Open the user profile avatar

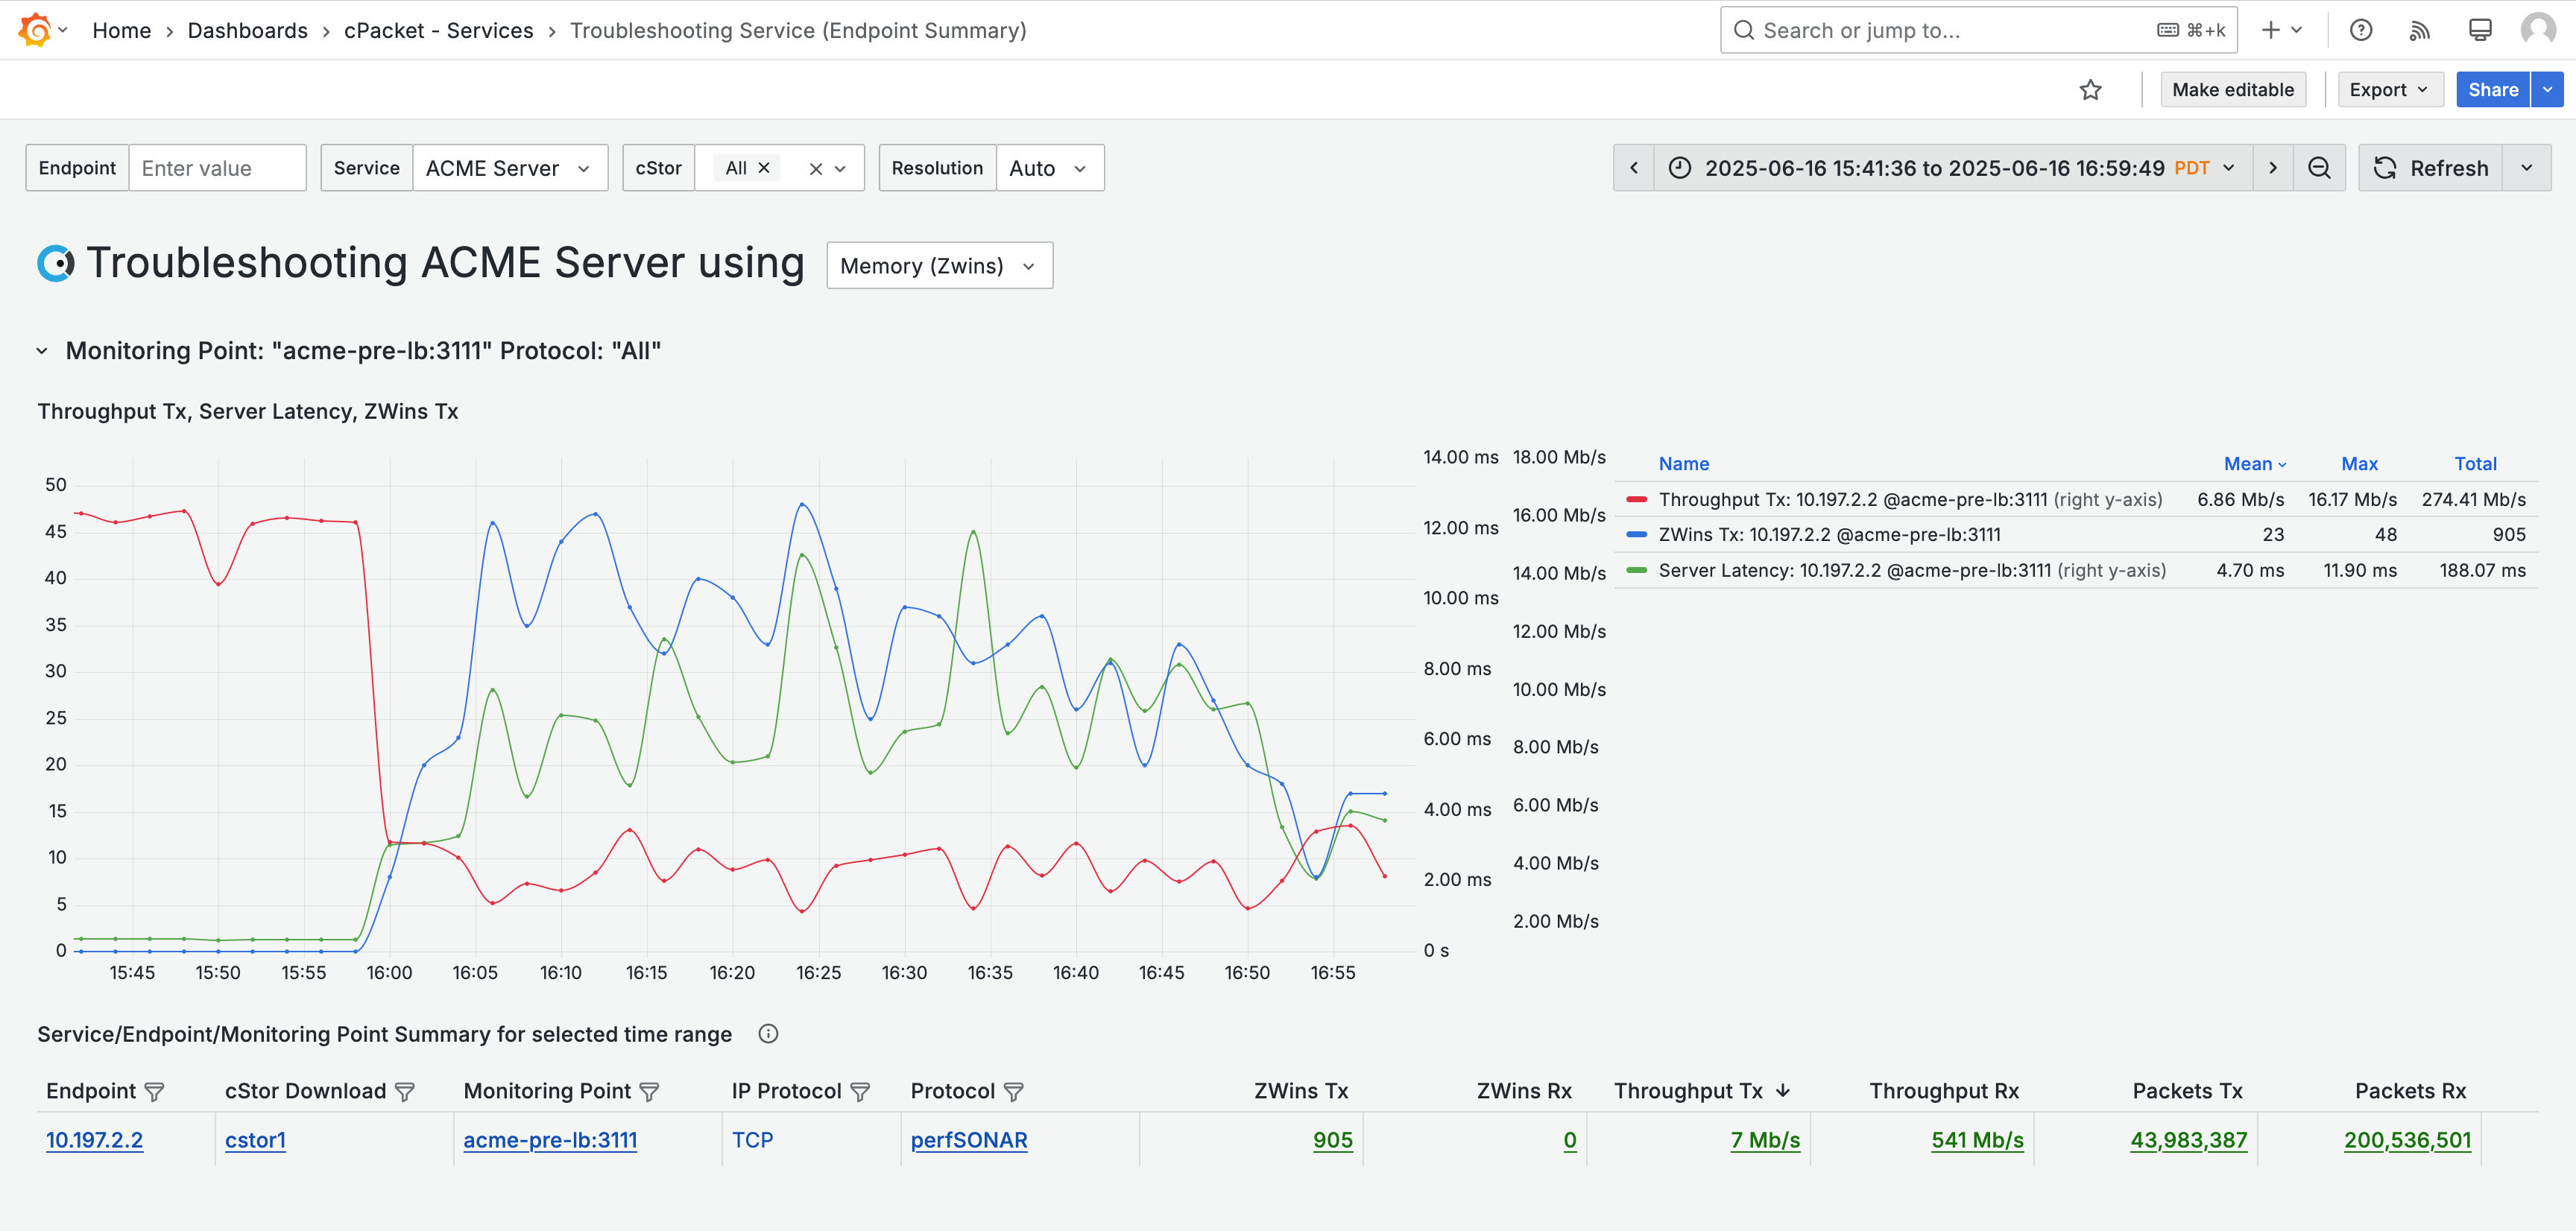coord(2538,30)
